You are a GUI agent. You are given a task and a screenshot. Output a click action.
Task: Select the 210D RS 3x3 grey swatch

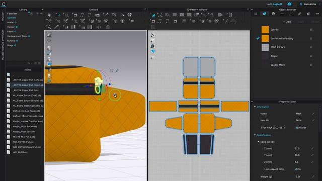click(265, 47)
